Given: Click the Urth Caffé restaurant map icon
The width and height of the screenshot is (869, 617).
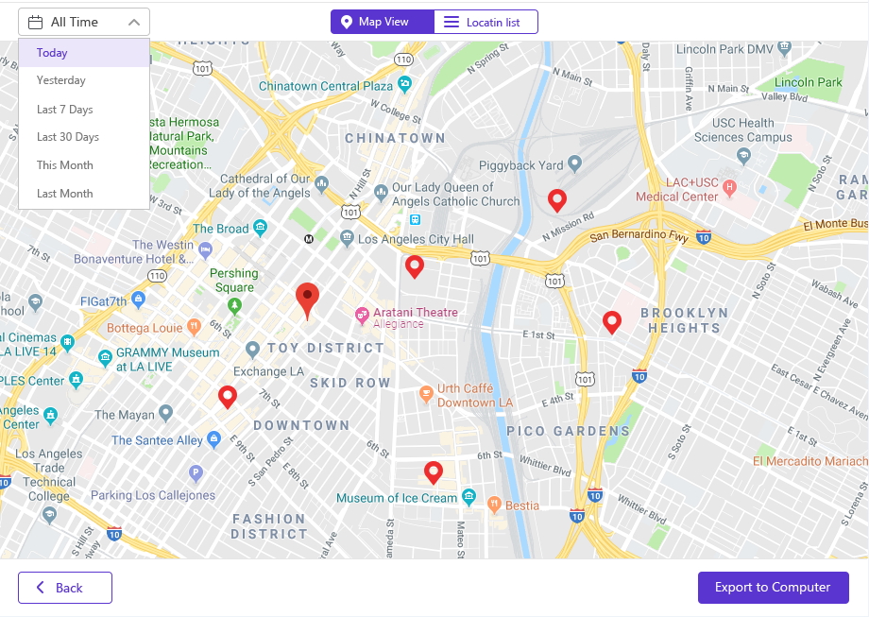Looking at the screenshot, I should click(426, 394).
